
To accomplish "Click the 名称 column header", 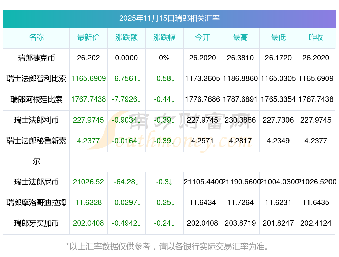I will [x=36, y=37].
